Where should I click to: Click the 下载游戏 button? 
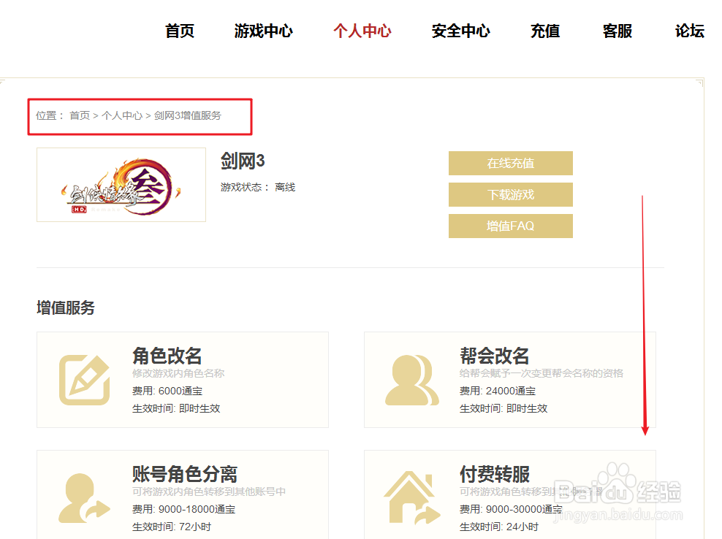pyautogui.click(x=511, y=195)
